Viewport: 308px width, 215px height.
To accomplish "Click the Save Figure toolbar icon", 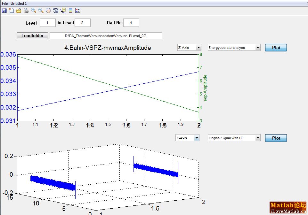I will (4, 11).
